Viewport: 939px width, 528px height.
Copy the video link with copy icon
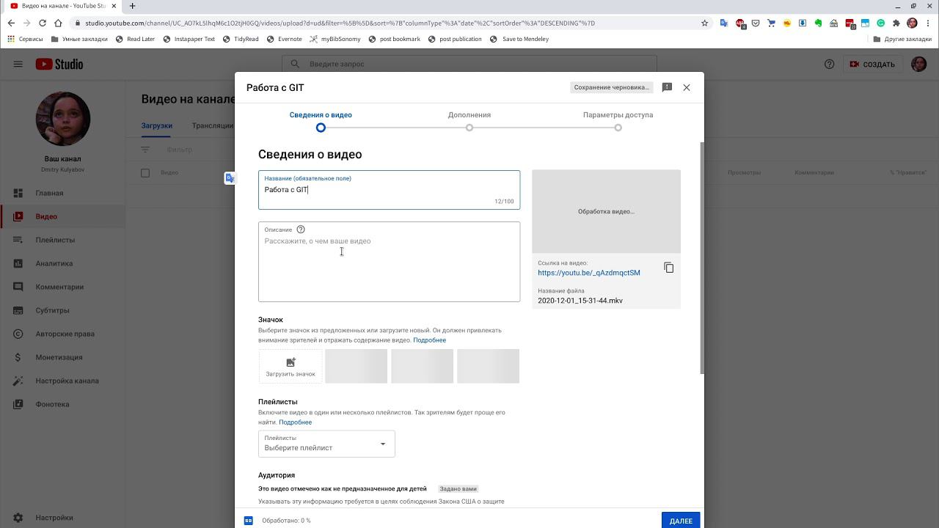[x=669, y=268]
